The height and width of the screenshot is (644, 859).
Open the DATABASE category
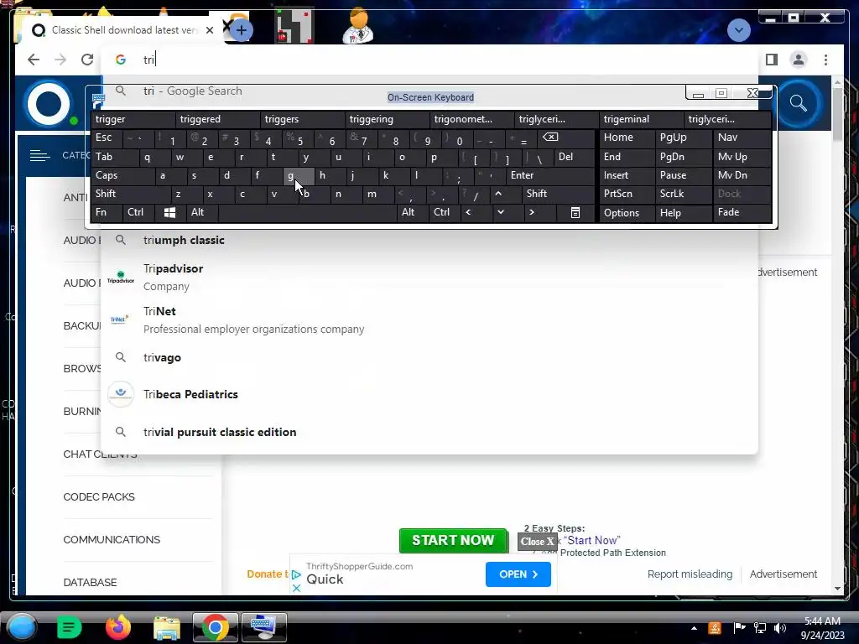[90, 582]
